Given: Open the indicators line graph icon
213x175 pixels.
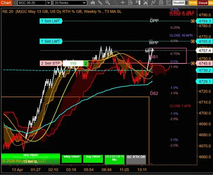Looking at the screenshot, I should coord(153,3).
